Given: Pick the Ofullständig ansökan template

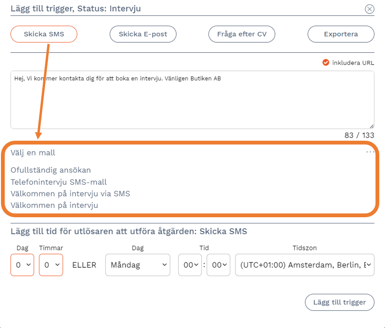Looking at the screenshot, I should pos(51,170).
